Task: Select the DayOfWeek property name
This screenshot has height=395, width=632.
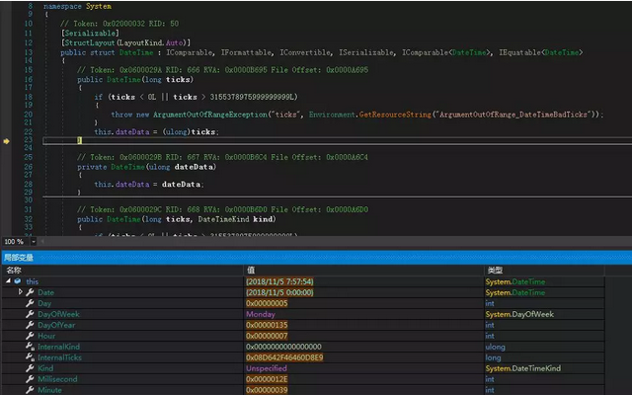Action: click(58, 314)
